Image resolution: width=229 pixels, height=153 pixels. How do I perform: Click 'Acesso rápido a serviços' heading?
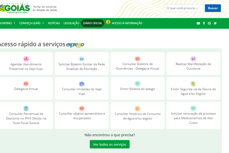[32, 44]
